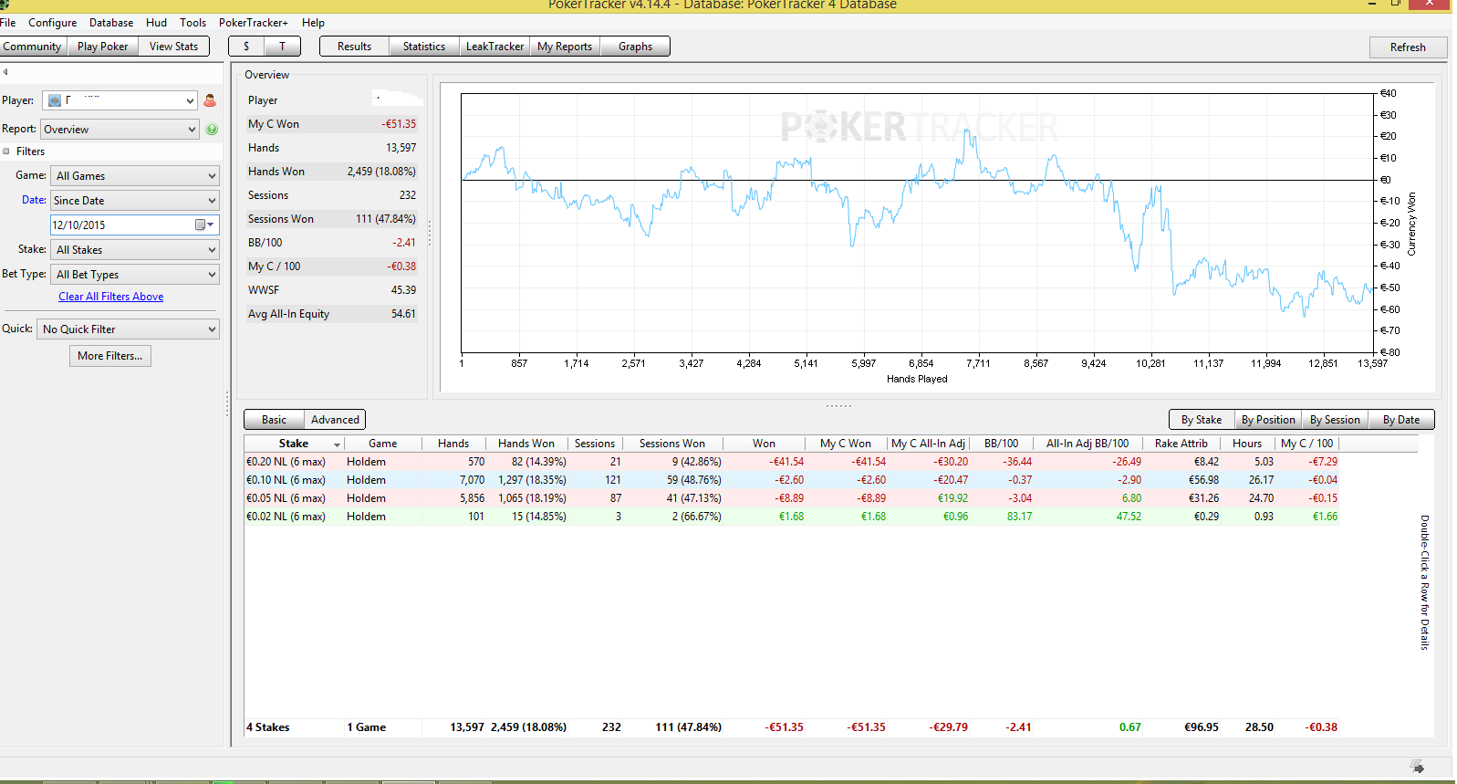
Task: Sort by the Hours column header
Action: tap(1247, 444)
